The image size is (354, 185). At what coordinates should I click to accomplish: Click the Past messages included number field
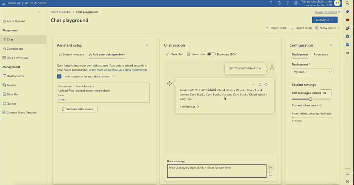coord(326,93)
